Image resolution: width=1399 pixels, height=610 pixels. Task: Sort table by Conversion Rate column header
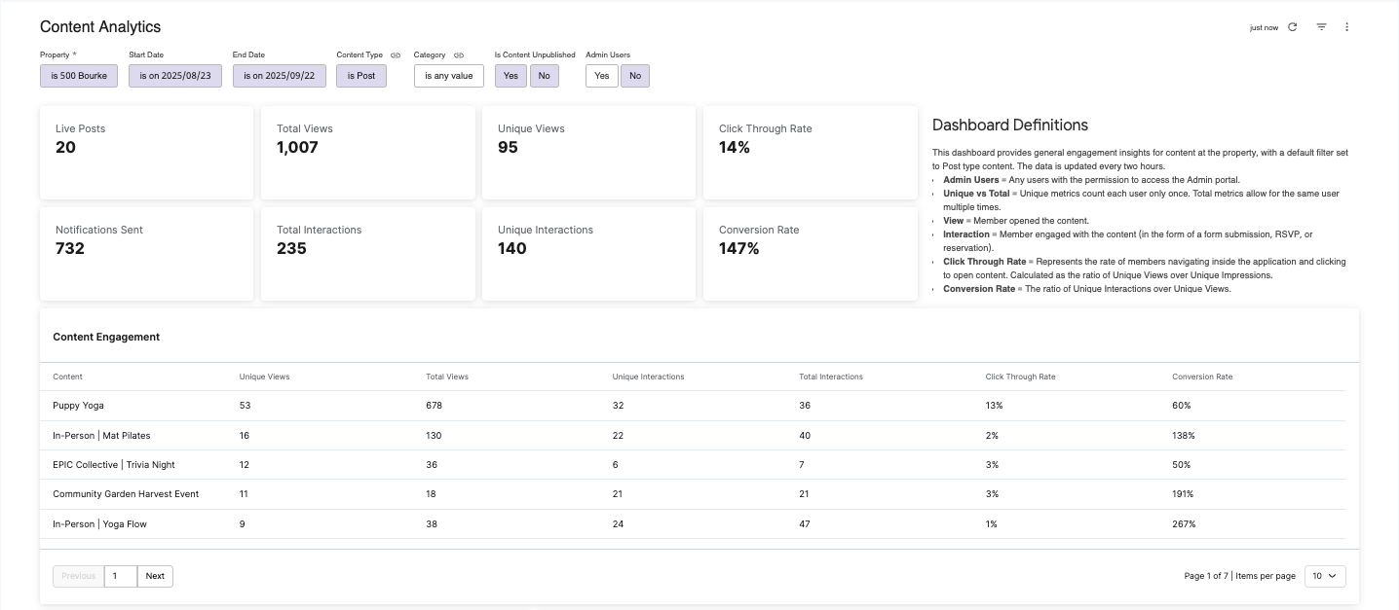(x=1202, y=377)
